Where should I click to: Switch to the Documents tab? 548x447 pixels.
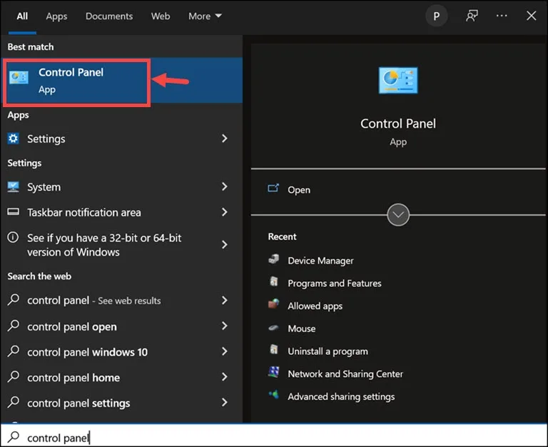coord(109,16)
